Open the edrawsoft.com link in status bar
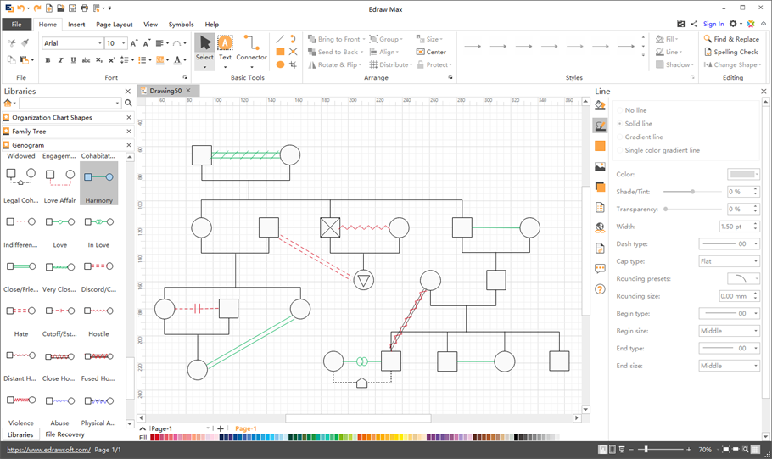This screenshot has width=772, height=459. pos(48,450)
